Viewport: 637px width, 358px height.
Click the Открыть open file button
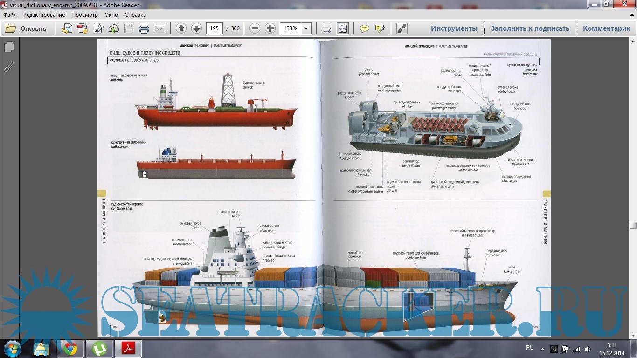pos(26,28)
